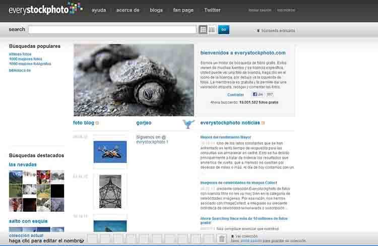The height and width of the screenshot is (246, 378).
Task: Open the ayuda menu item
Action: tap(99, 10)
